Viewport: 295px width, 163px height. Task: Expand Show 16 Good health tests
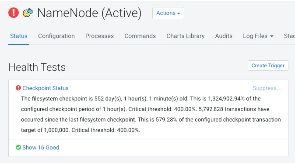click(41, 147)
